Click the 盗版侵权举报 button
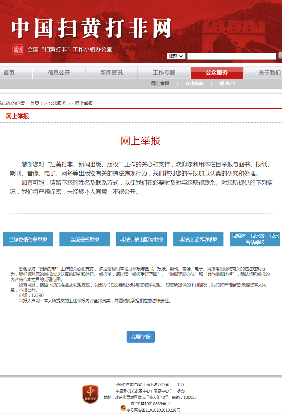282x415 pixels. (85, 239)
